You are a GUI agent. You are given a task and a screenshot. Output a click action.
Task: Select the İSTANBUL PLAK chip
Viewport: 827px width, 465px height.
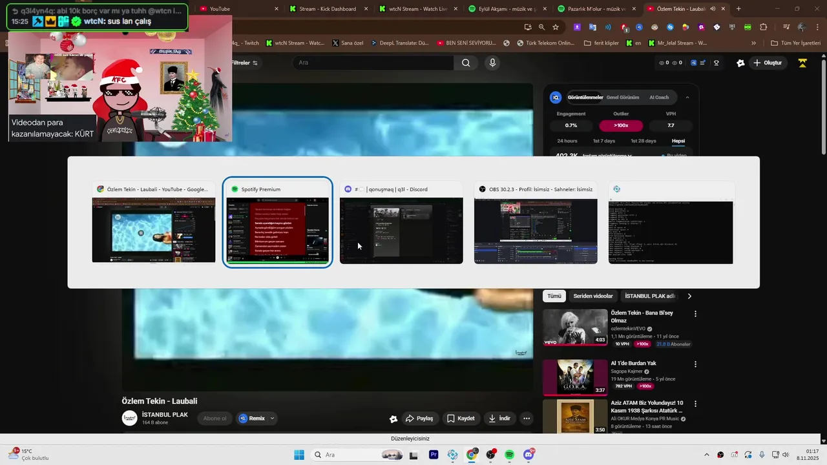650,296
